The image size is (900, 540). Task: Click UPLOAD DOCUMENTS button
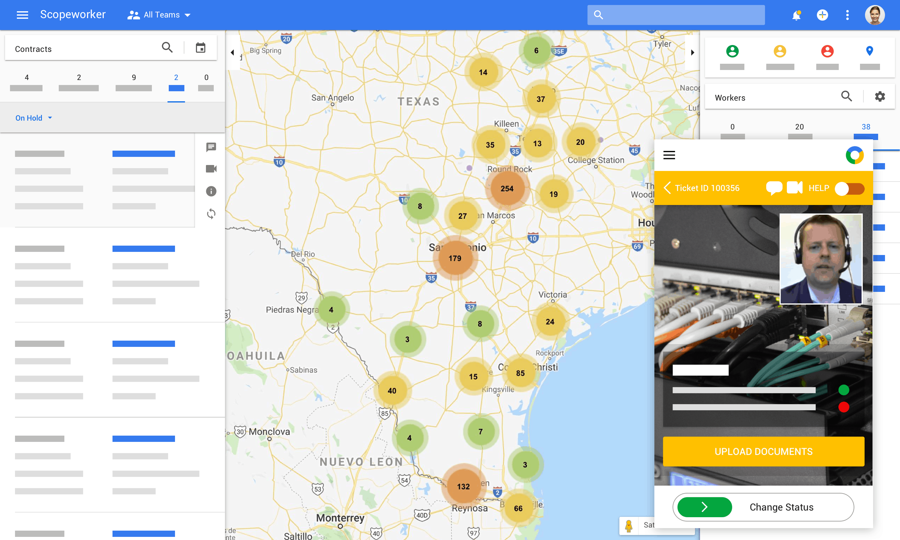tap(763, 452)
